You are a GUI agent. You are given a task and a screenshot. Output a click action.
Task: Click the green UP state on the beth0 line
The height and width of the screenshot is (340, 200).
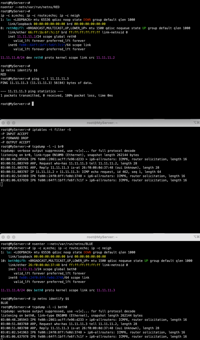(x=147, y=261)
